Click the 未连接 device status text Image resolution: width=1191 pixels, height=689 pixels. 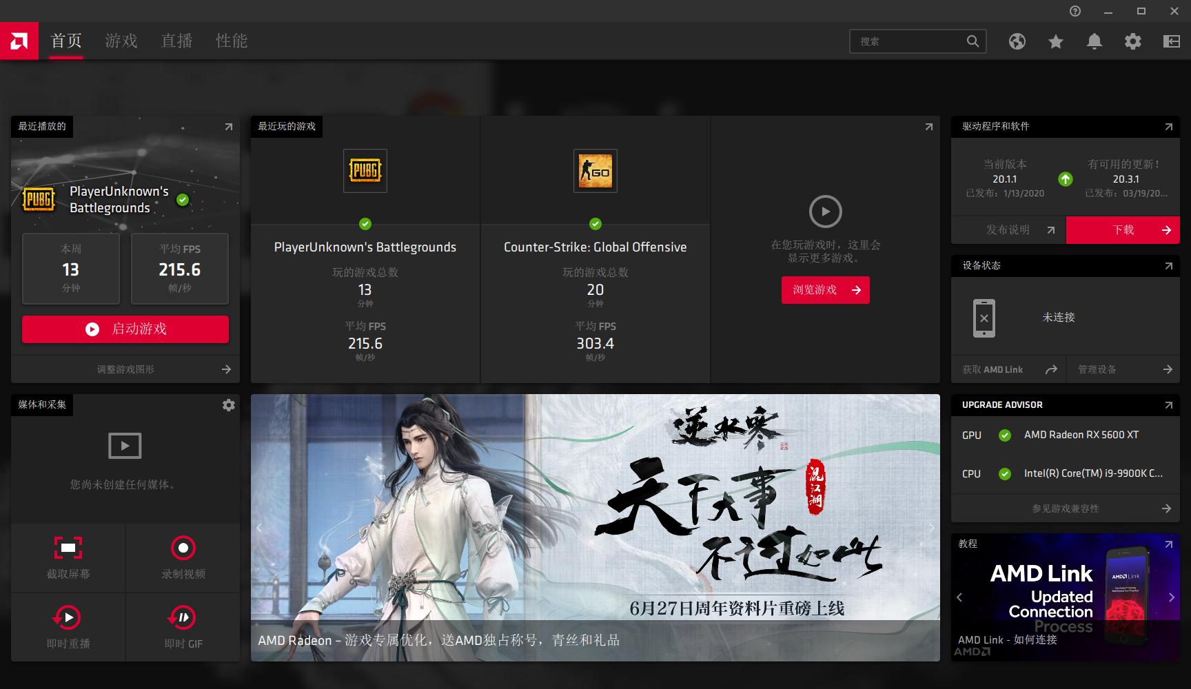tap(1059, 318)
